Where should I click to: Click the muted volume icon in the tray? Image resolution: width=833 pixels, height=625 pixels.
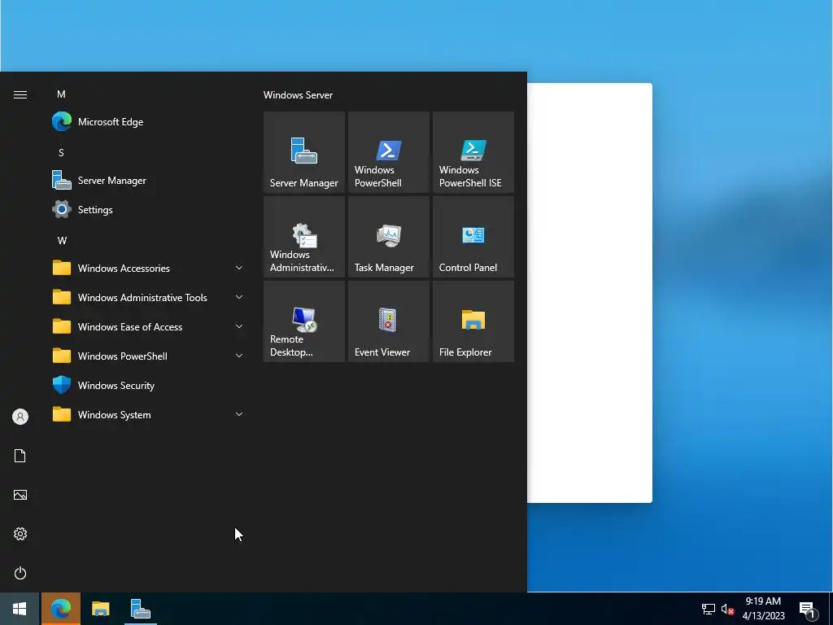(x=727, y=609)
